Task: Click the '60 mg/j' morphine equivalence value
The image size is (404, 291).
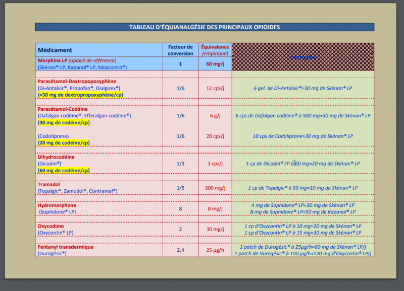Action: (x=215, y=64)
